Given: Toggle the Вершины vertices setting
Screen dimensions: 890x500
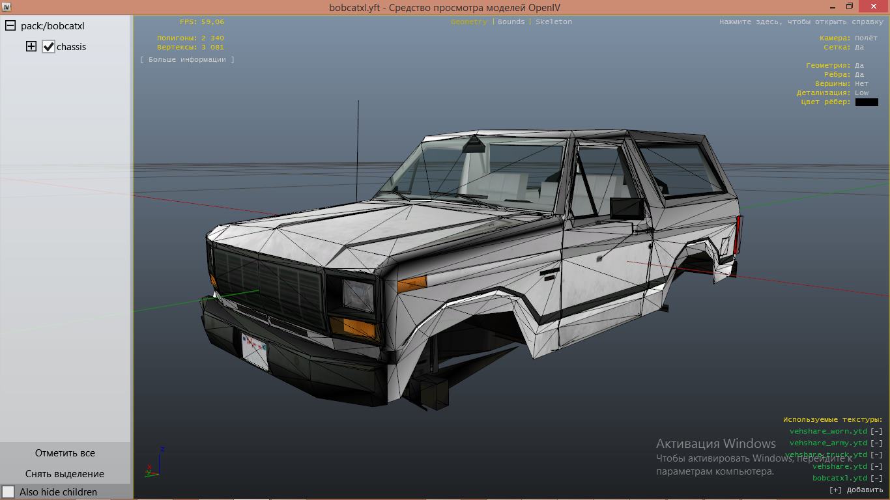Looking at the screenshot, I should click(861, 83).
